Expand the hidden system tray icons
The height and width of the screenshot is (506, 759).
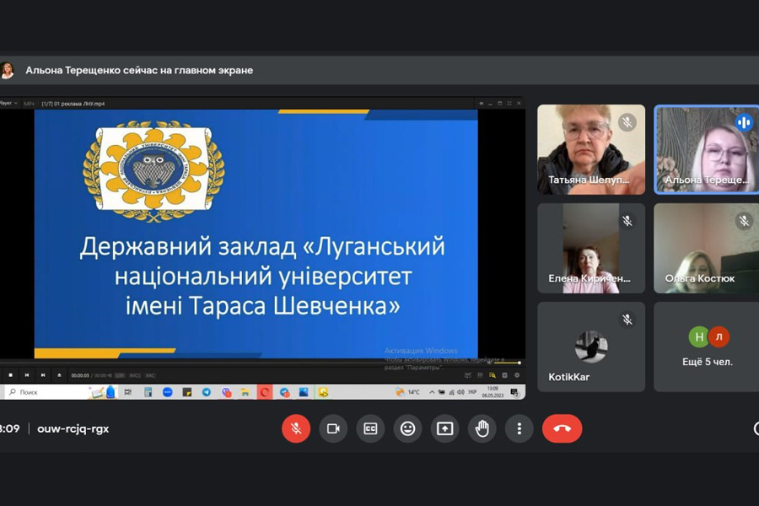(x=432, y=392)
